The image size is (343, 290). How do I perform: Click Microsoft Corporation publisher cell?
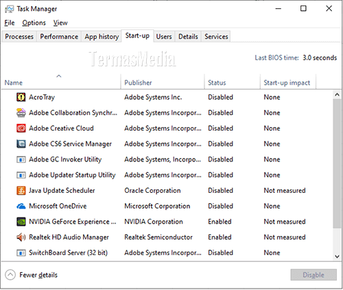(x=157, y=206)
